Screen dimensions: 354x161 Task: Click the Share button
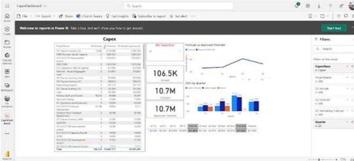[66, 16]
